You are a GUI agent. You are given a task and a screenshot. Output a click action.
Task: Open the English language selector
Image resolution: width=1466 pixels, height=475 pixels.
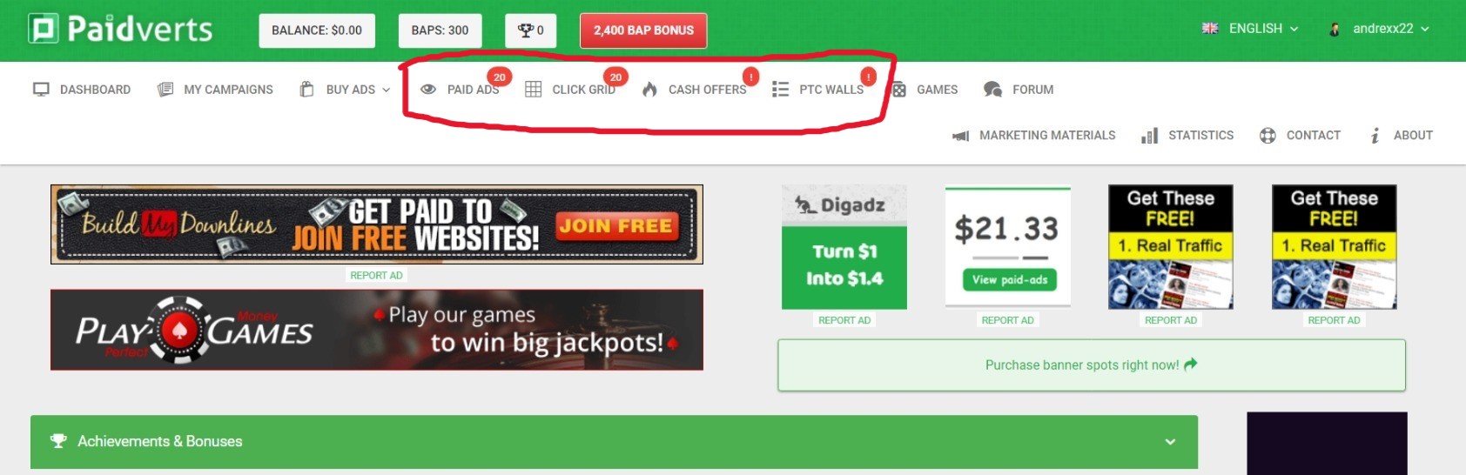(1250, 29)
